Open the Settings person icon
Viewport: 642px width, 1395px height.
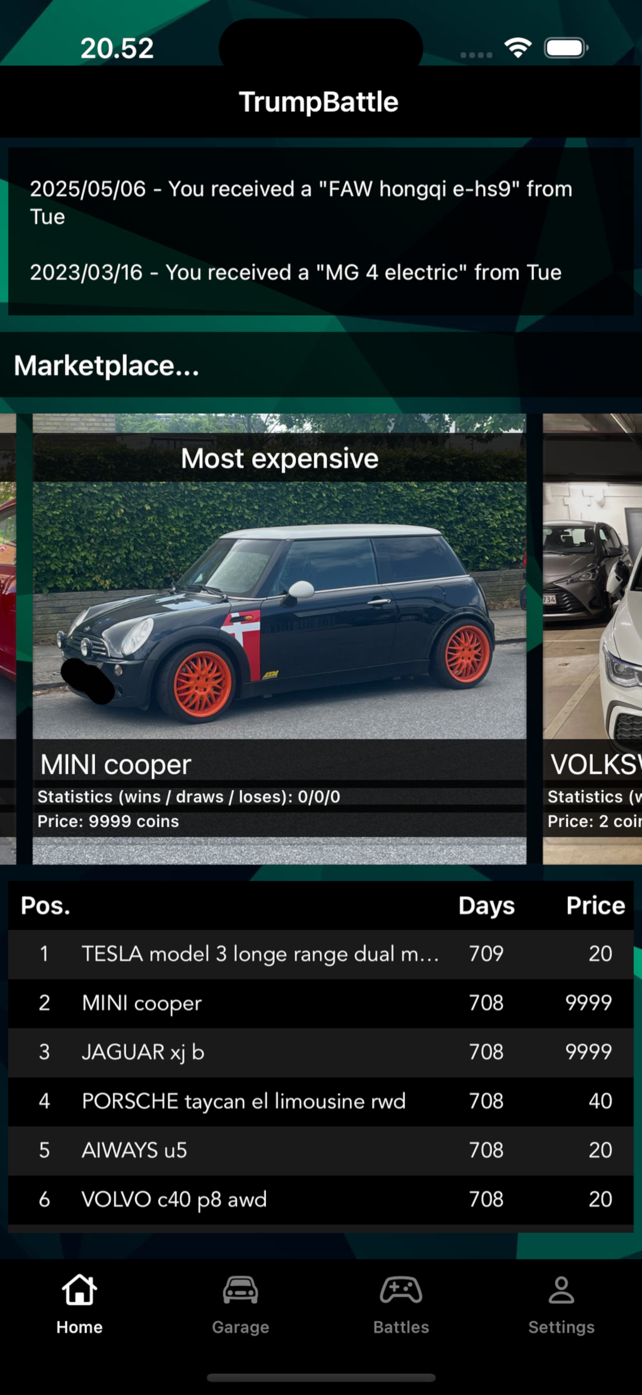click(561, 1290)
